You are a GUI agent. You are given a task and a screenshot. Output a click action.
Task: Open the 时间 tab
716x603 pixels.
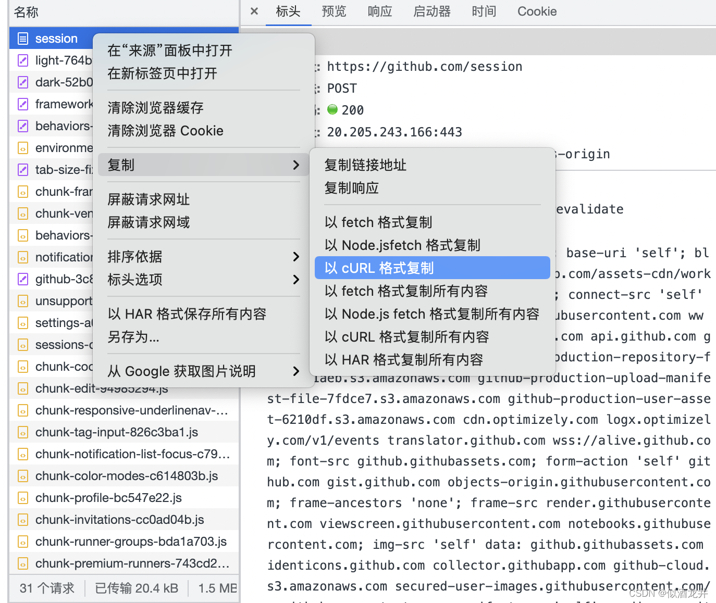pyautogui.click(x=484, y=11)
